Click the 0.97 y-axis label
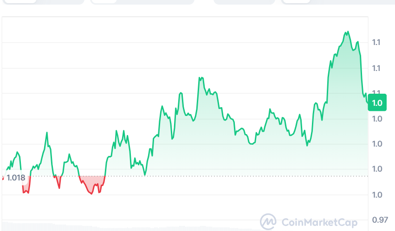The width and height of the screenshot is (395, 231). (379, 219)
